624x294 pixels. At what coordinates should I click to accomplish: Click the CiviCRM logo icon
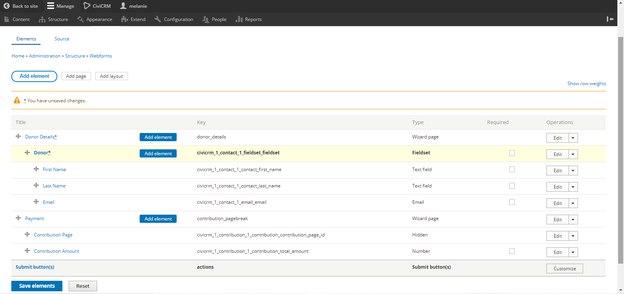pos(87,6)
